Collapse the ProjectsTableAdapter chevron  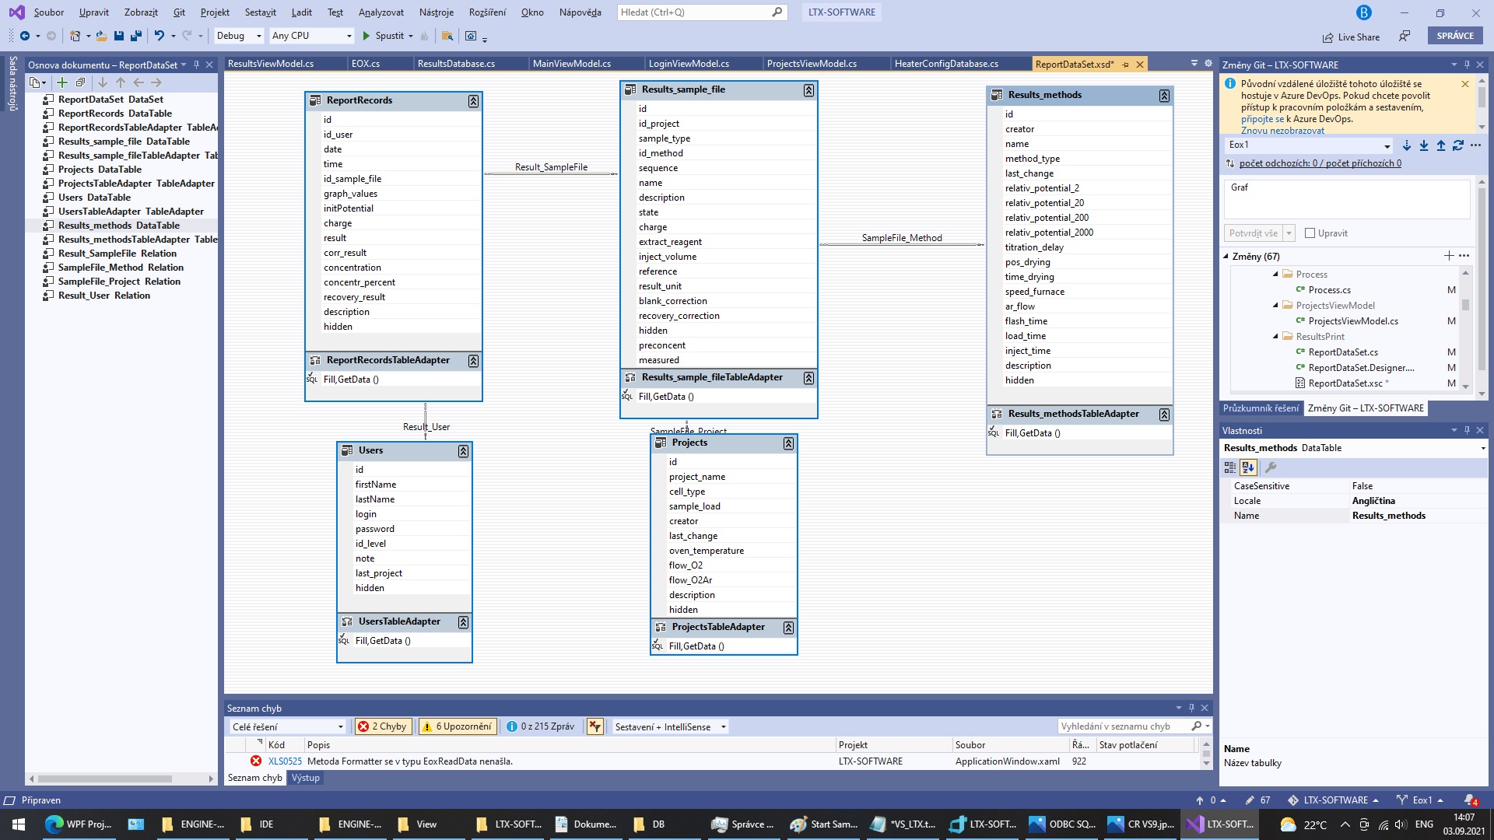coord(788,628)
